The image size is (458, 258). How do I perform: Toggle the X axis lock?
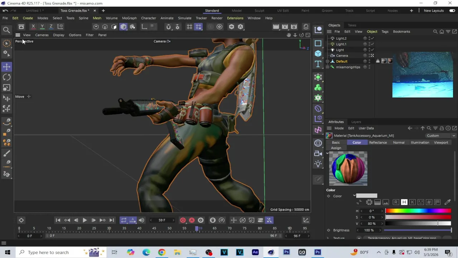pos(33,27)
